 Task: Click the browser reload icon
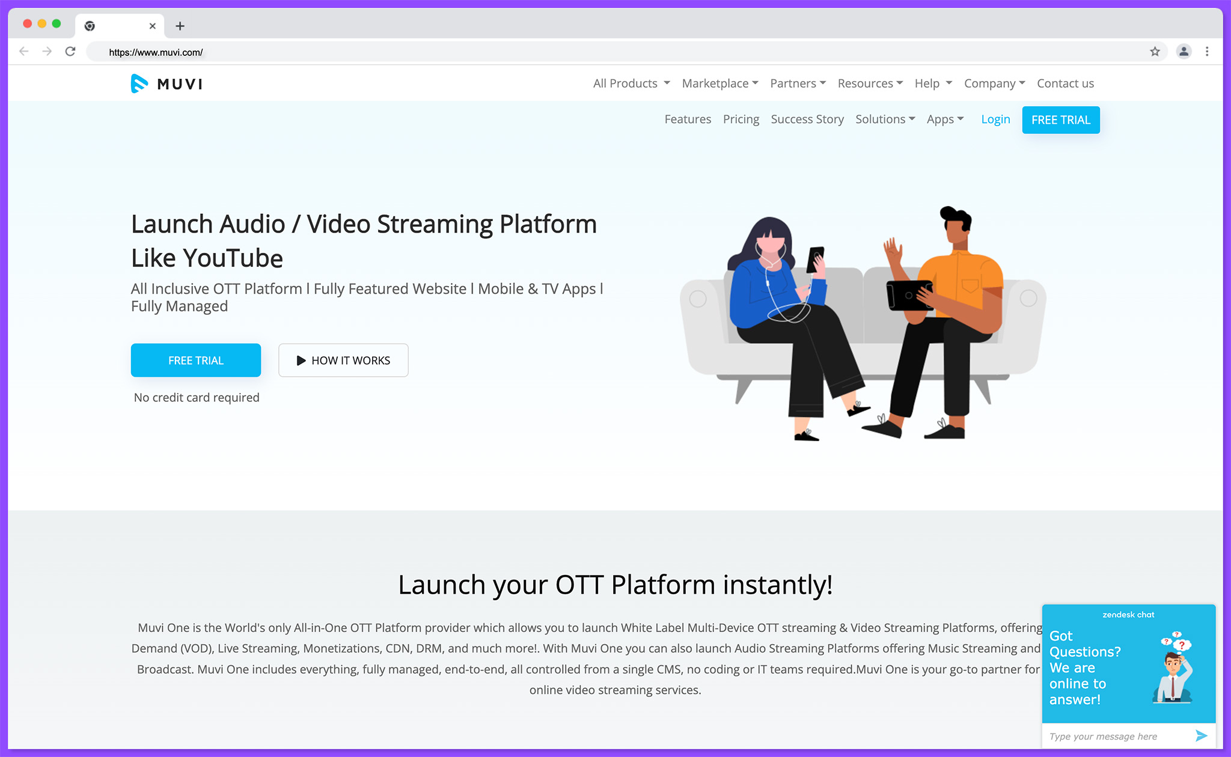pos(70,52)
